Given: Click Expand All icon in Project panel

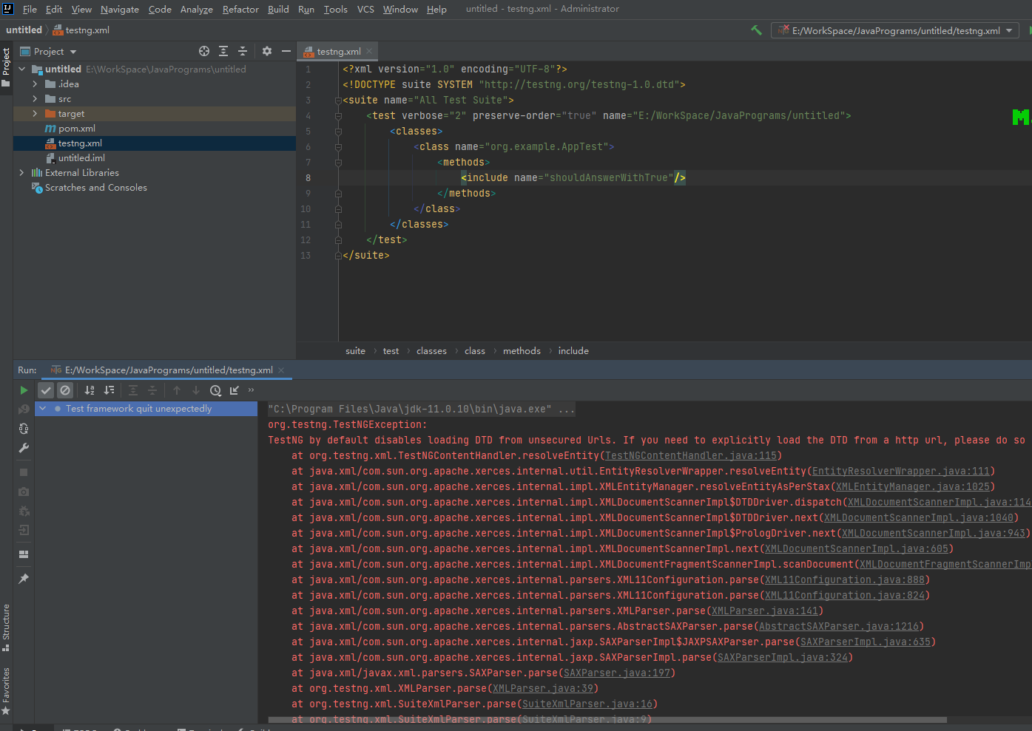Looking at the screenshot, I should [x=223, y=51].
